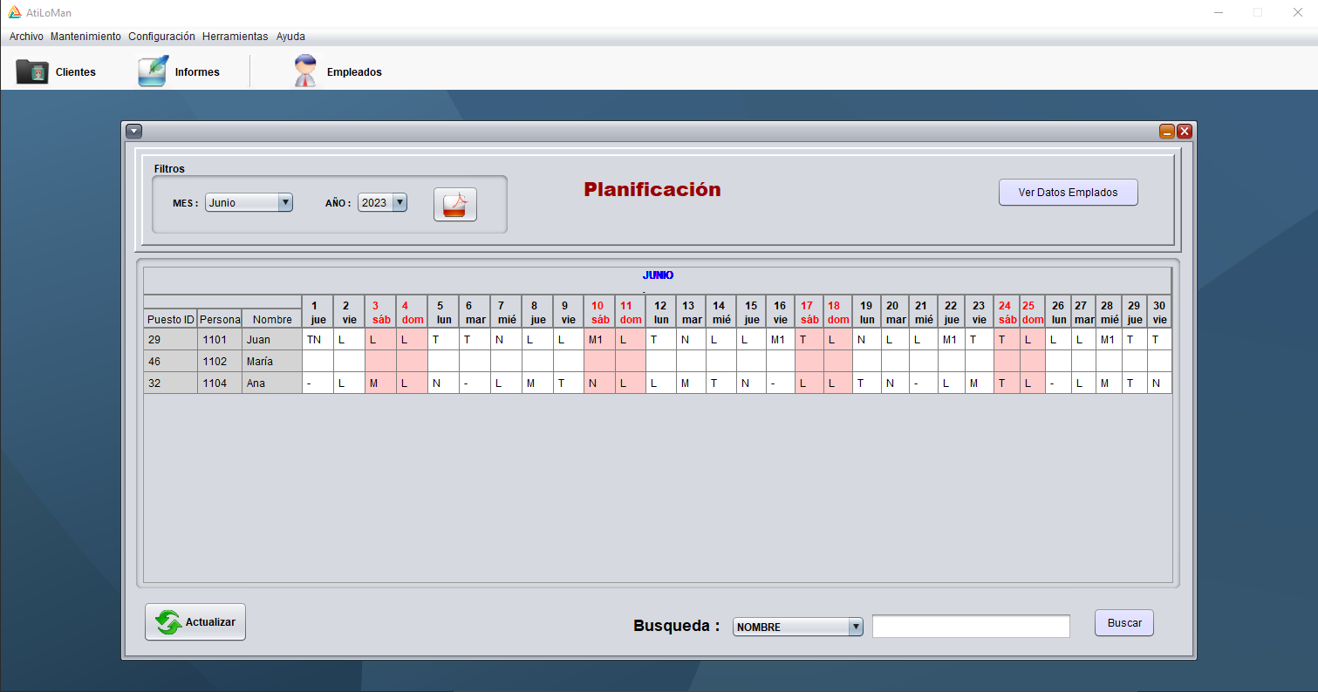Open the Mantenimiento menu

(x=85, y=36)
